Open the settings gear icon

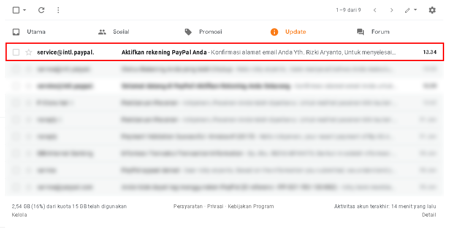[x=432, y=10]
